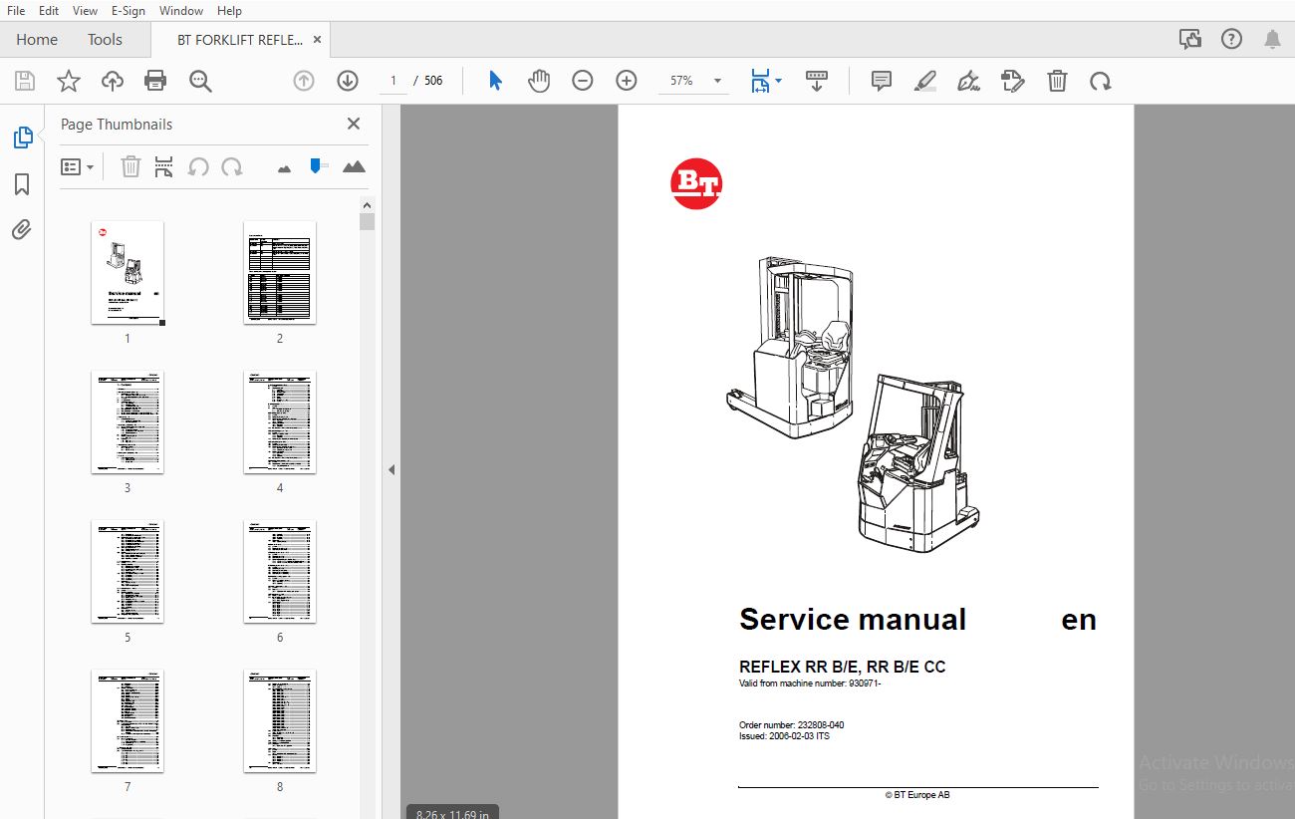Select the highlighter pen tool

tap(925, 81)
